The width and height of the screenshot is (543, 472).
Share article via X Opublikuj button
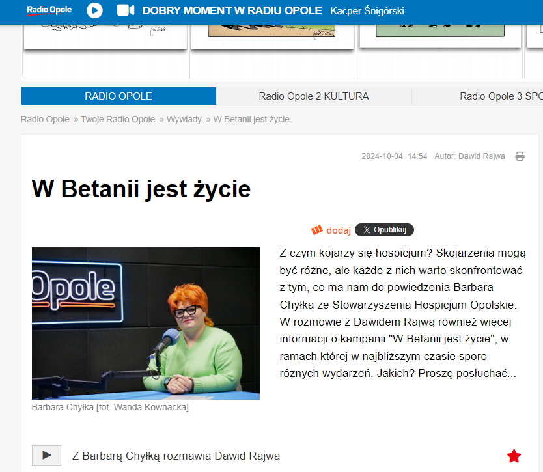point(384,230)
